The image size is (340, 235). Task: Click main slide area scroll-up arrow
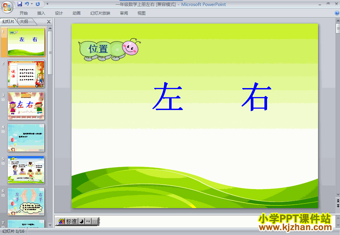(x=338, y=21)
